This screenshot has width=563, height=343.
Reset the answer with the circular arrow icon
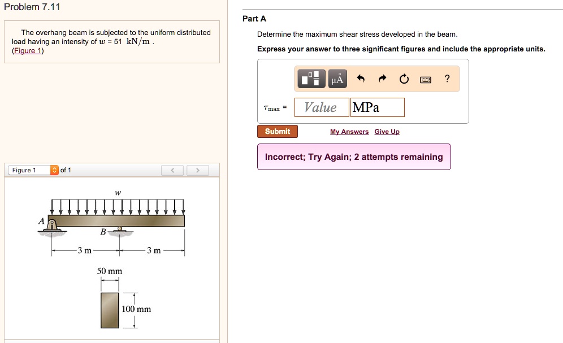click(405, 79)
